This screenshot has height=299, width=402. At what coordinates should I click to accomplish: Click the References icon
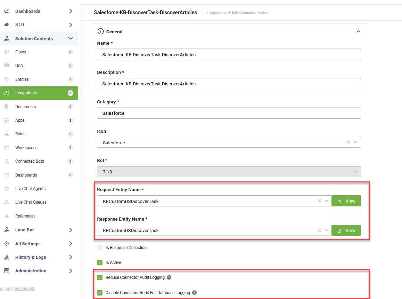click(x=7, y=216)
